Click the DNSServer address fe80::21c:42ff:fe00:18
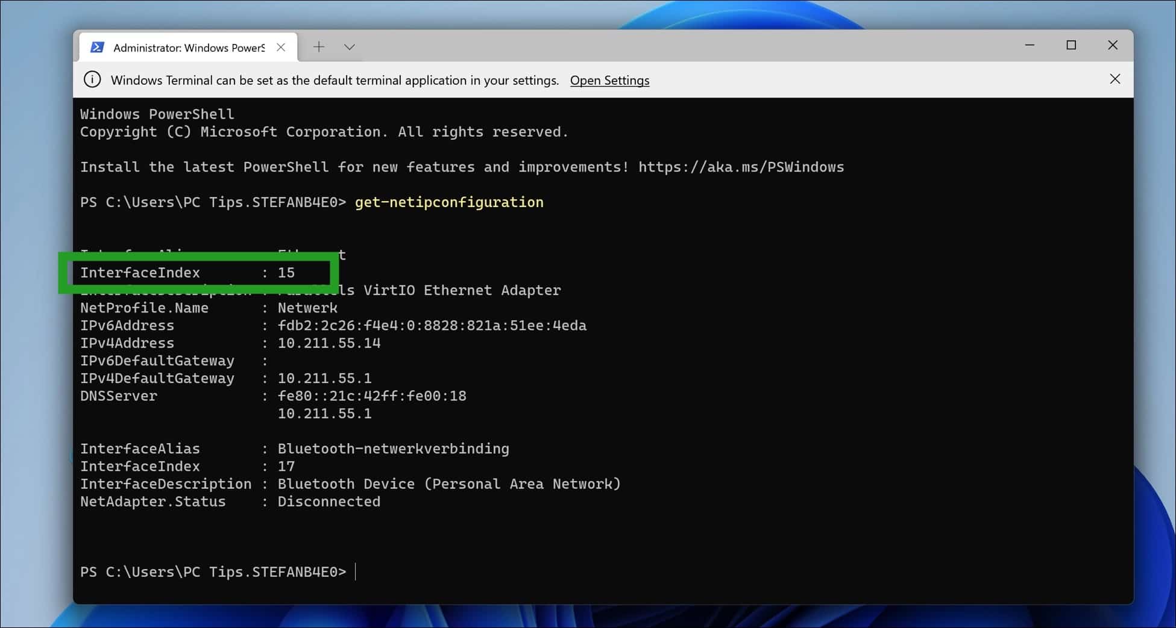The image size is (1176, 628). pos(372,396)
